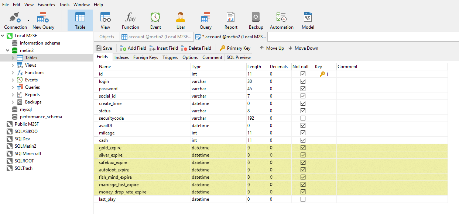Save the table design
The width and height of the screenshot is (459, 214).
104,48
